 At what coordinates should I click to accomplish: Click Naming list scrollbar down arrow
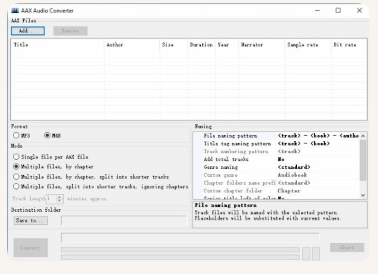click(x=363, y=195)
